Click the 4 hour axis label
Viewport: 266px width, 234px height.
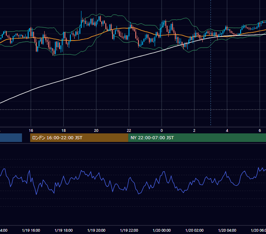227,131
